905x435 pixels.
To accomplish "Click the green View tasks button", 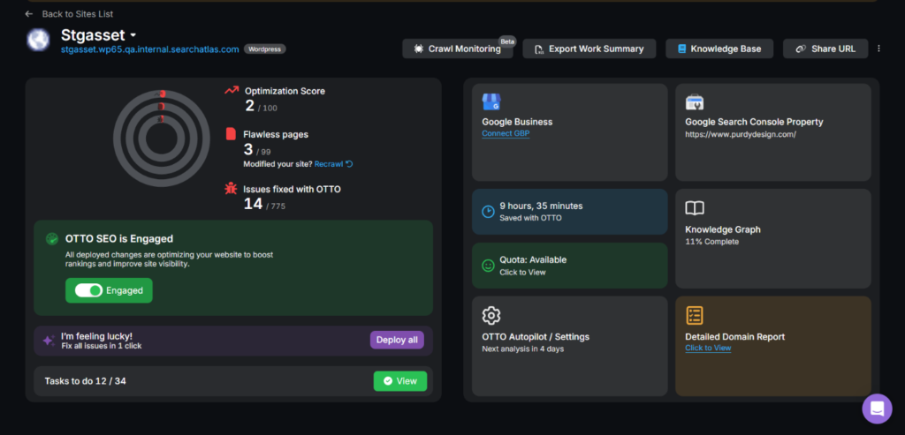I will point(400,381).
